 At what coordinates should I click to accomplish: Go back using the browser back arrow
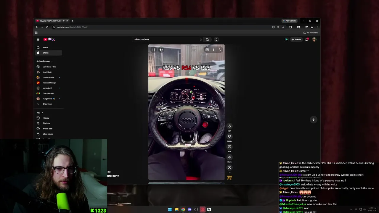tap(37, 27)
